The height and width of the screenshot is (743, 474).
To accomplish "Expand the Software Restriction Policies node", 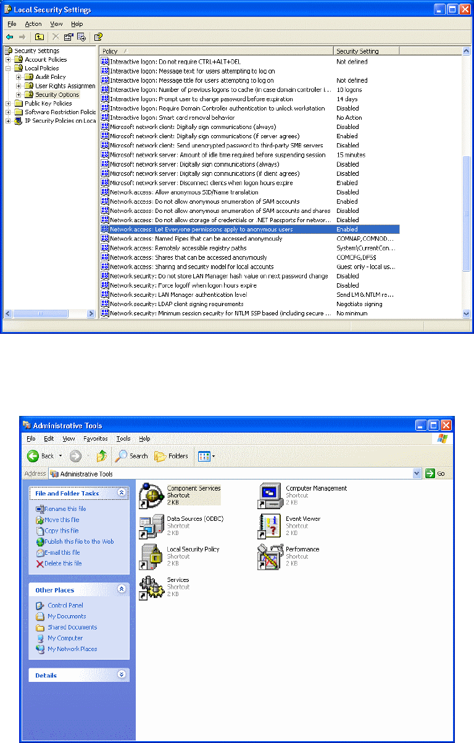I will click(8, 112).
